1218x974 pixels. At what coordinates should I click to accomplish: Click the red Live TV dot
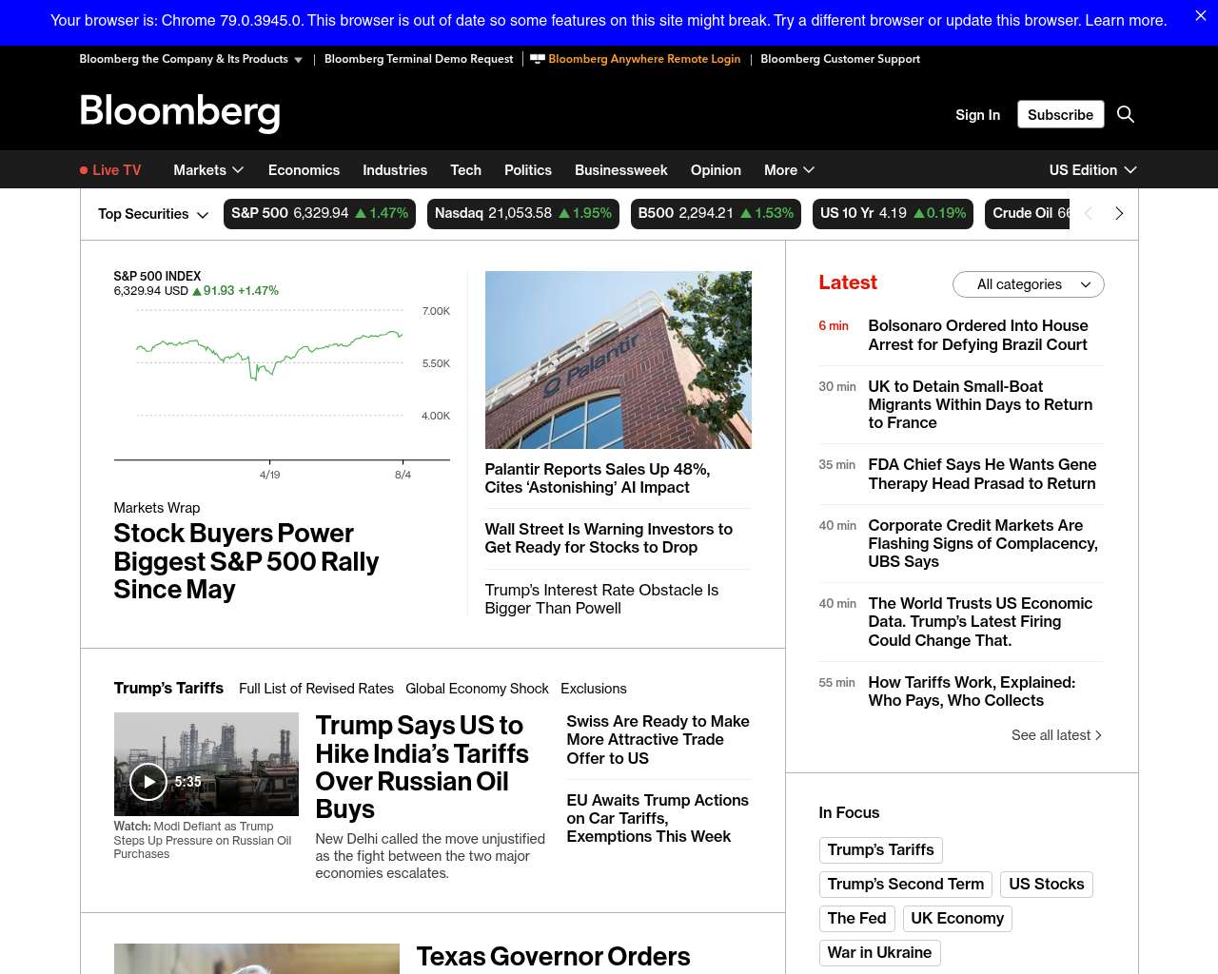tap(84, 170)
